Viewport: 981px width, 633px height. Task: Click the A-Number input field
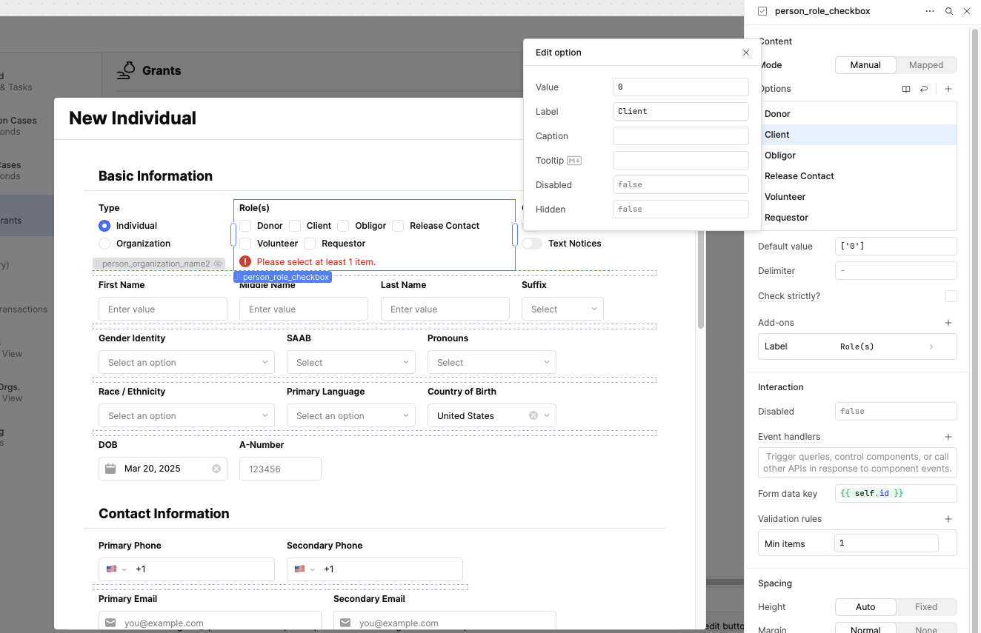[x=280, y=469]
